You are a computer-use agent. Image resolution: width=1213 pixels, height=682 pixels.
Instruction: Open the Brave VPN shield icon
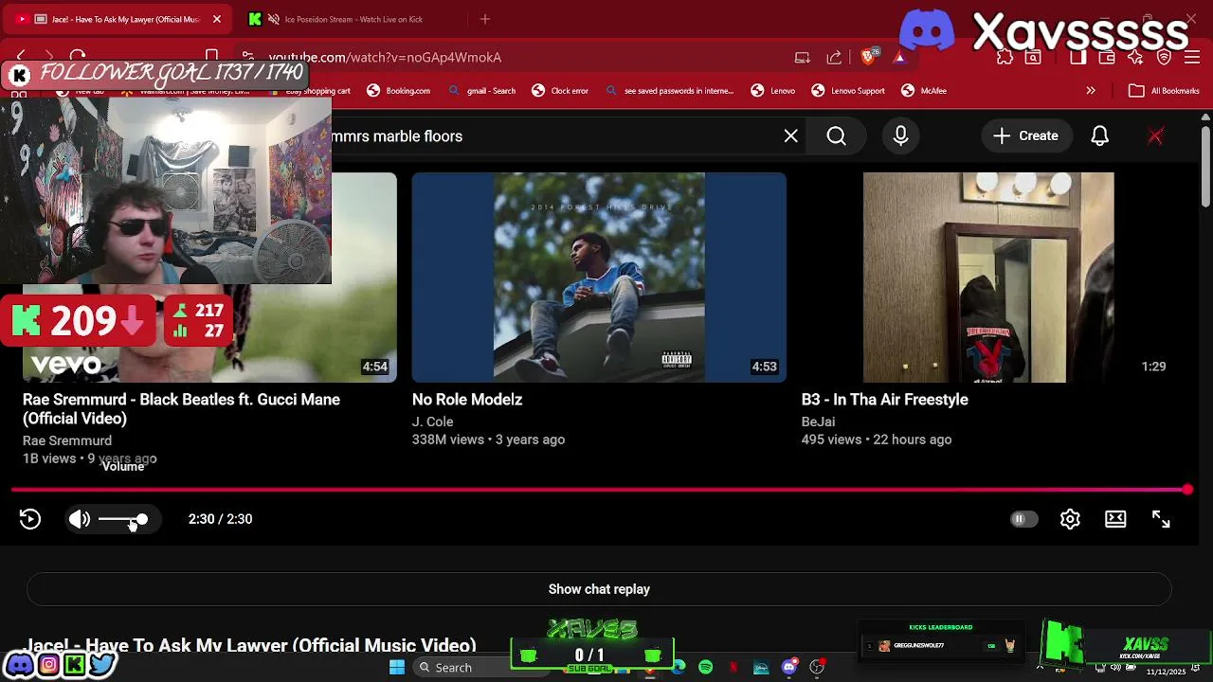1164,58
